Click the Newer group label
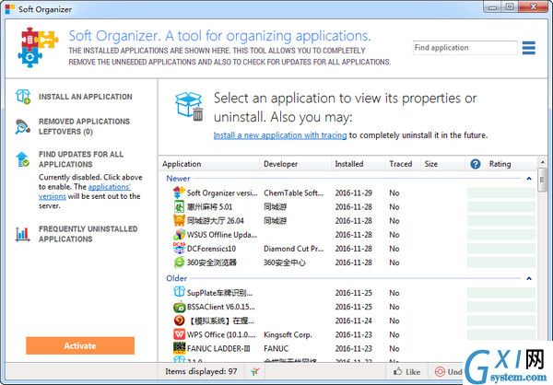Image resolution: width=553 pixels, height=385 pixels. coord(178,179)
